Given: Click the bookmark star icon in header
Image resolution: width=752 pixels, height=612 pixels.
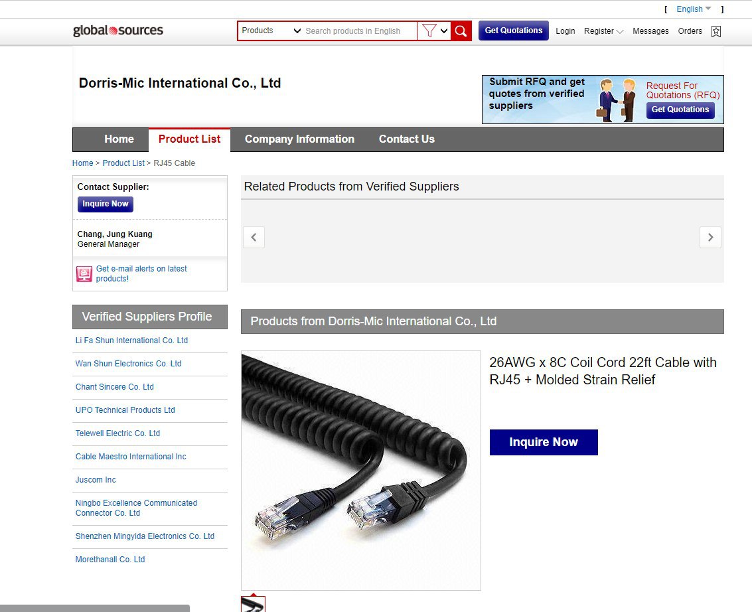Looking at the screenshot, I should point(716,31).
